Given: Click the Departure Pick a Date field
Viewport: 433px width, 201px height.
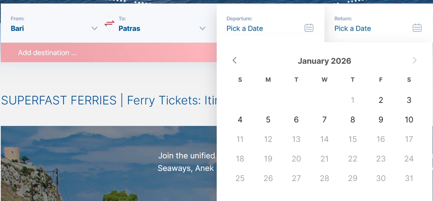Looking at the screenshot, I should click(x=245, y=29).
